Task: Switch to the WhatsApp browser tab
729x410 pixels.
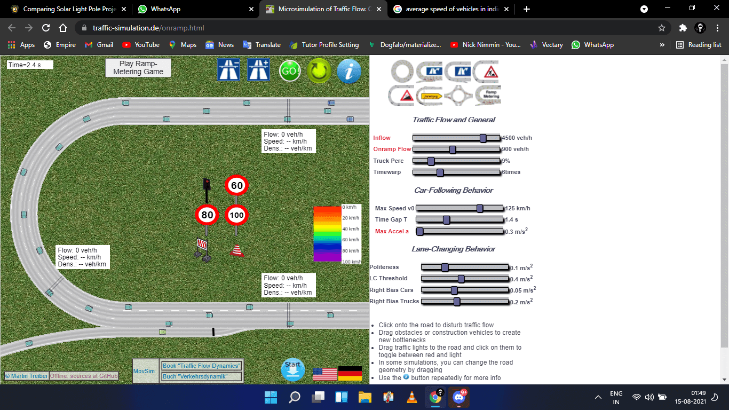Action: pos(195,9)
